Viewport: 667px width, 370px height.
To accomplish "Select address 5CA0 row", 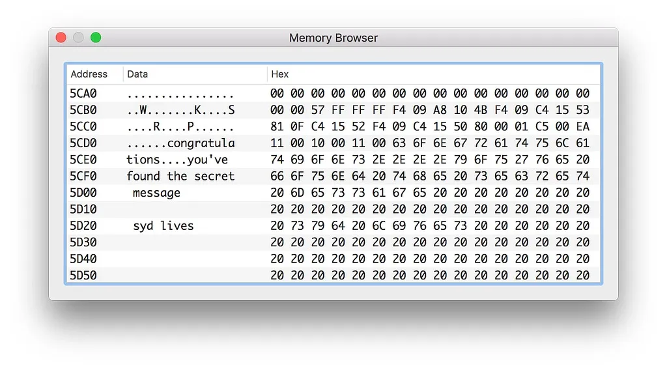I will pos(333,93).
